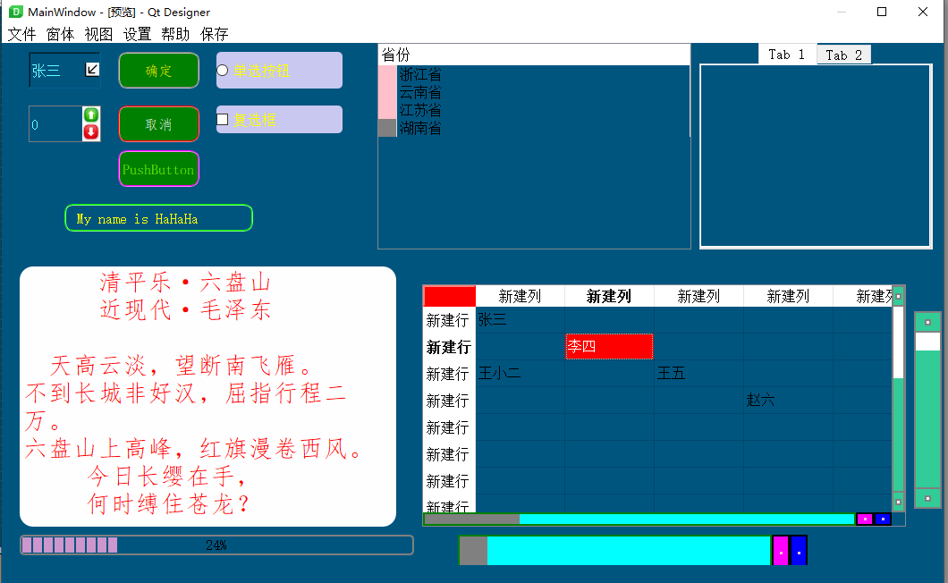Click the spin box value field showing 0
Viewport: 948px width, 583px height.
tap(55, 124)
